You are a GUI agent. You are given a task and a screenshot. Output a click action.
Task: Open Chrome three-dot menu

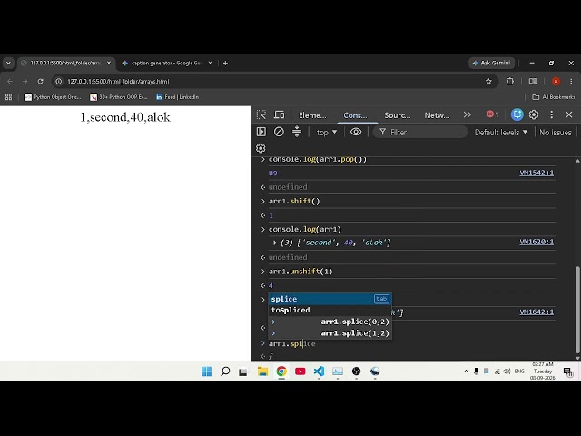pos(571,81)
